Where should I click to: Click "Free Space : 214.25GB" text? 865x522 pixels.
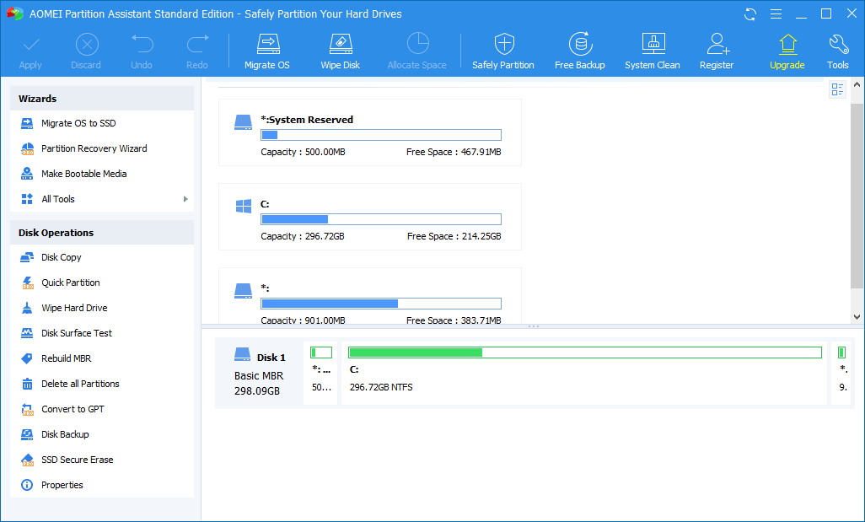(454, 236)
